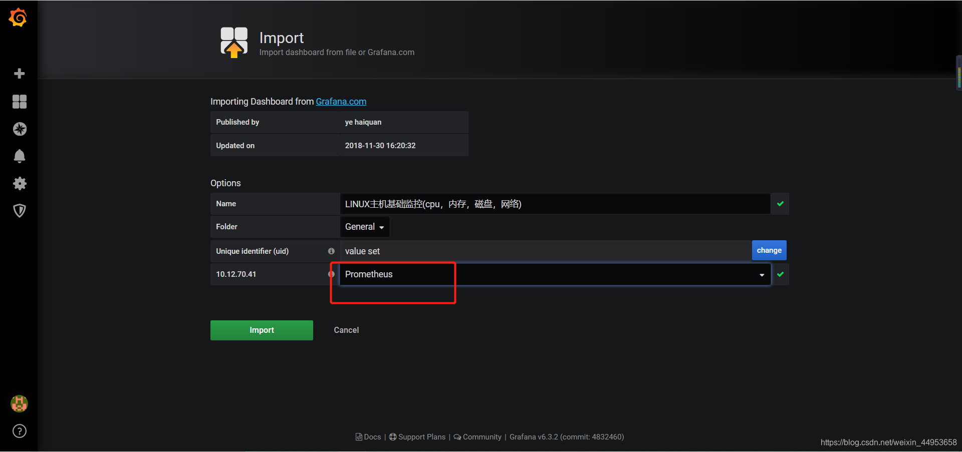This screenshot has width=962, height=452.
Task: Open the user profile avatar
Action: tap(19, 403)
